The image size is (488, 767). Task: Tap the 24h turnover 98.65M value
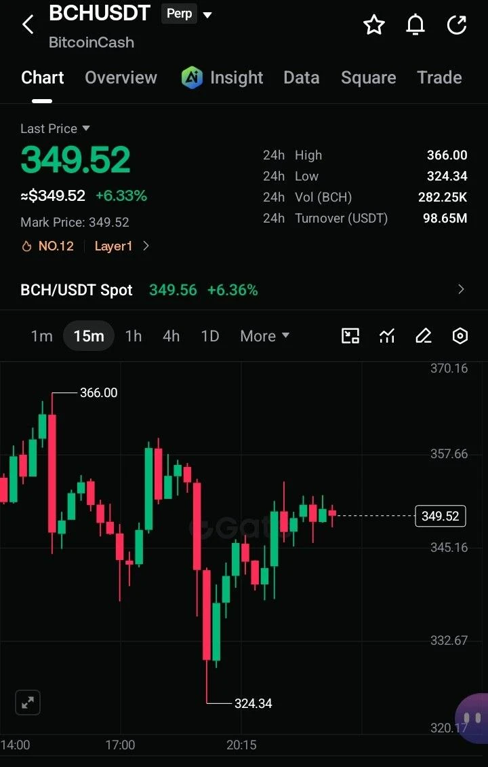pos(445,218)
